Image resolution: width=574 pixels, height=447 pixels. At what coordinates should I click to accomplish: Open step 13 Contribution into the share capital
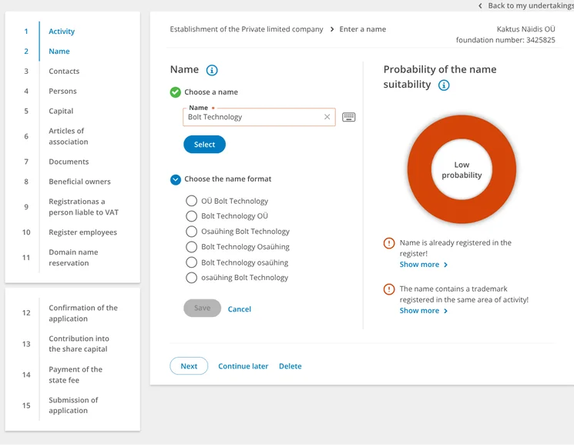[79, 344]
